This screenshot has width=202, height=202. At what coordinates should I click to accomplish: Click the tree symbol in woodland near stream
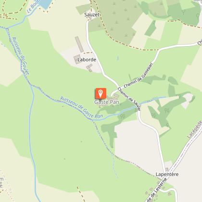(123, 116)
